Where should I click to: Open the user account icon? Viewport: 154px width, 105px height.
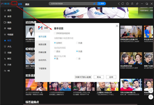[132, 4]
